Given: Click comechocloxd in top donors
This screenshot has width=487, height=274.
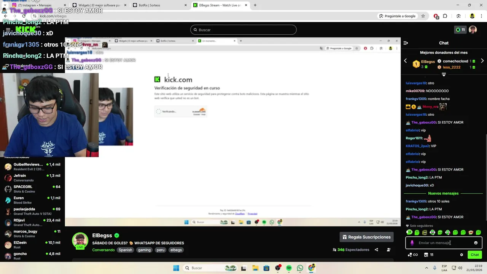Looking at the screenshot, I should tap(455, 61).
